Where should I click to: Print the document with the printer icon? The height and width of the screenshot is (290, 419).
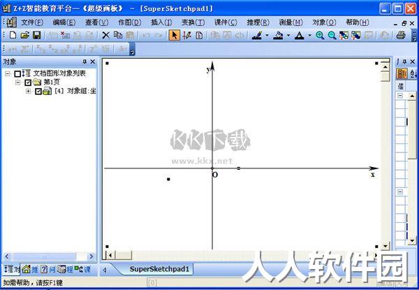pos(401,35)
